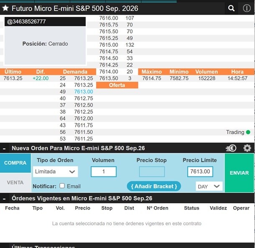Select bid price 7612.00
255x248 pixels.
[x=84, y=118]
